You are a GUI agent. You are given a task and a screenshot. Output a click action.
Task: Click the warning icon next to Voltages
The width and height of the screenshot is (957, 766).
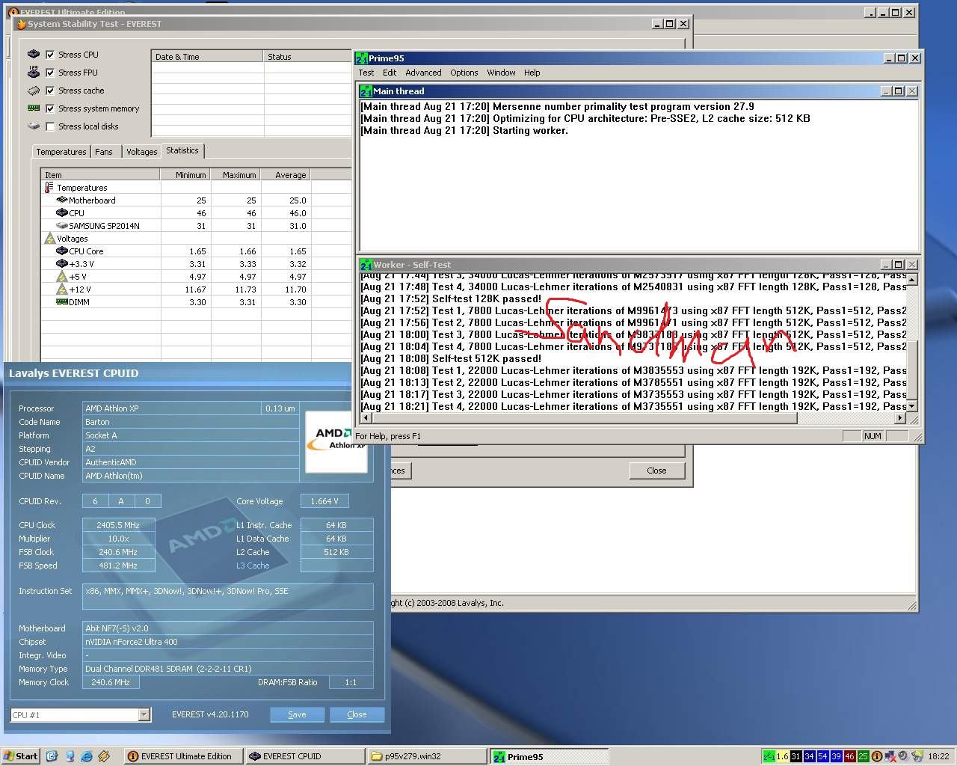pos(49,239)
